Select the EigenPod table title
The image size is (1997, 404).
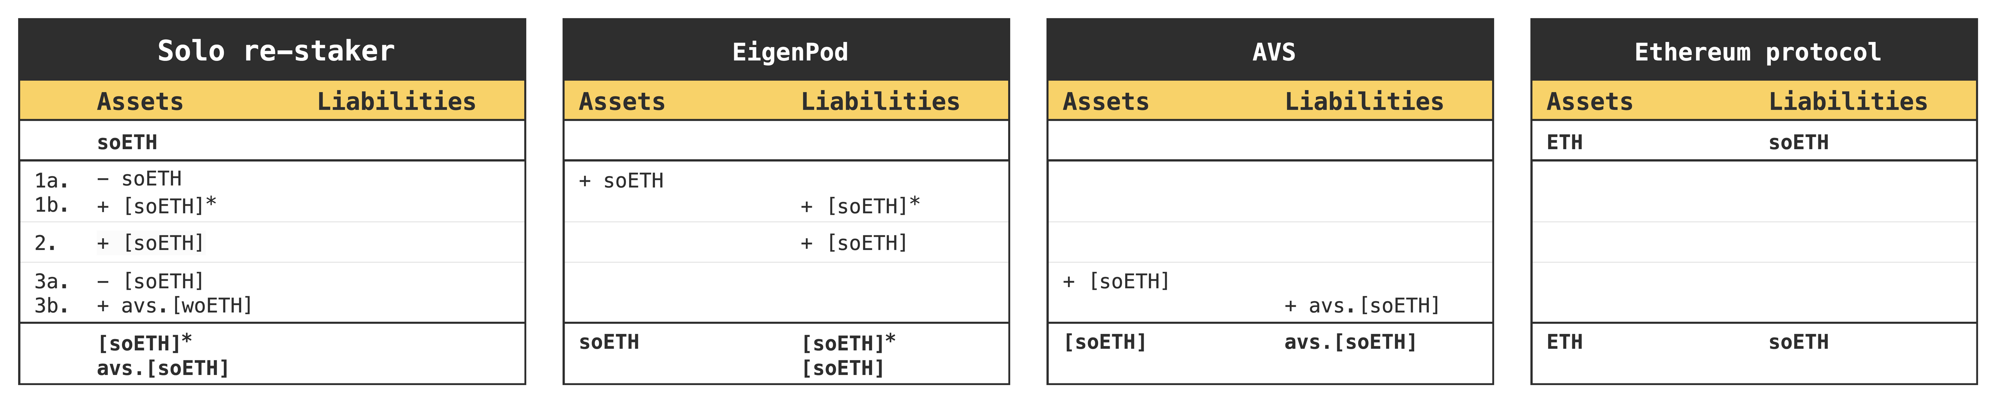coord(790,52)
